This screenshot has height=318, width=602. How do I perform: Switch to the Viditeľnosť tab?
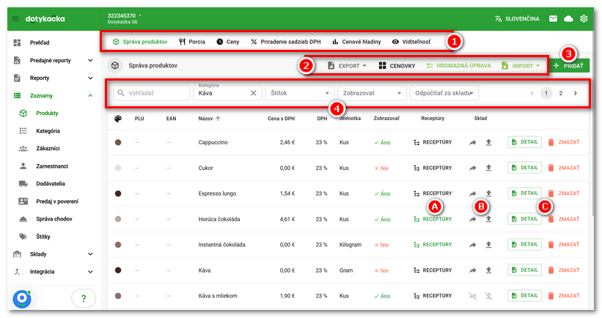pos(411,42)
